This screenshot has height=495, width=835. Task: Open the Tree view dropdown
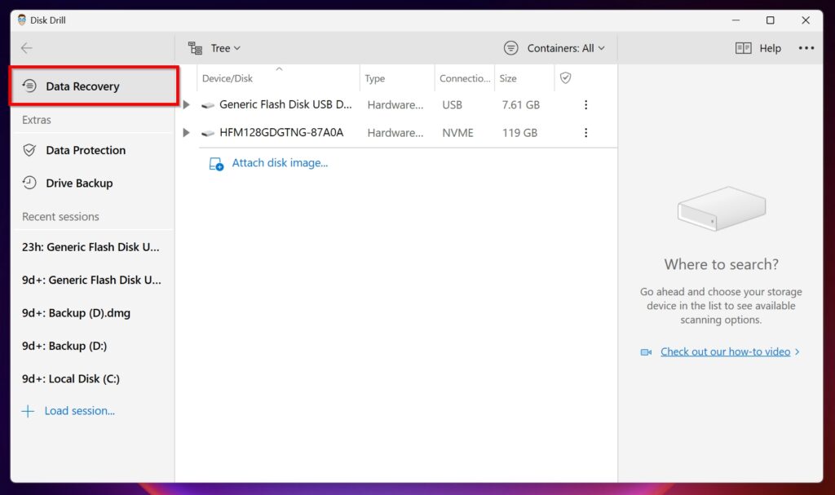[219, 48]
